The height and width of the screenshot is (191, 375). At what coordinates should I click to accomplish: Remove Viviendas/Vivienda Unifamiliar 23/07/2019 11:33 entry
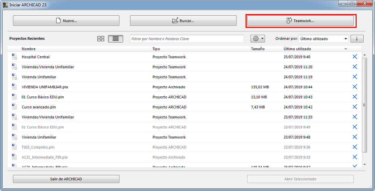pyautogui.click(x=355, y=117)
